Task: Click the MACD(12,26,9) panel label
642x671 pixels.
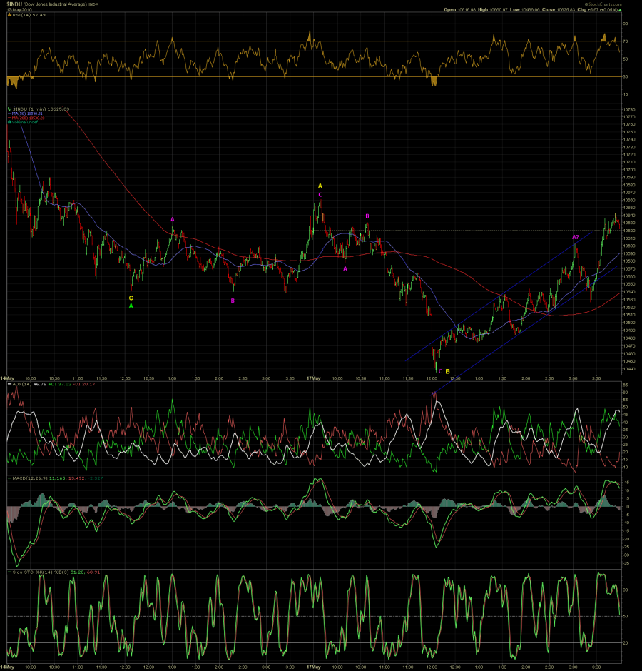Action: click(x=30, y=478)
